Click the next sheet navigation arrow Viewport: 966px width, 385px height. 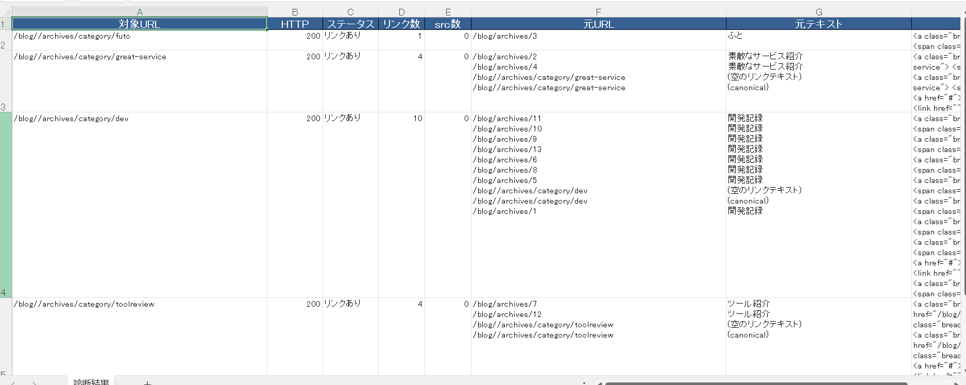point(34,383)
